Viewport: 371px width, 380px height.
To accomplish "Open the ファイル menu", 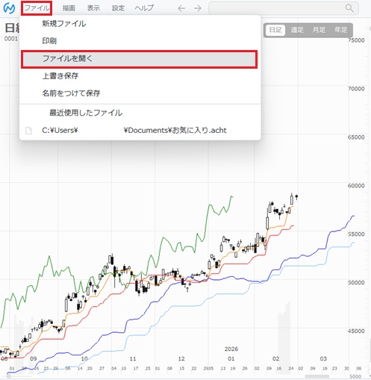I will pos(37,8).
